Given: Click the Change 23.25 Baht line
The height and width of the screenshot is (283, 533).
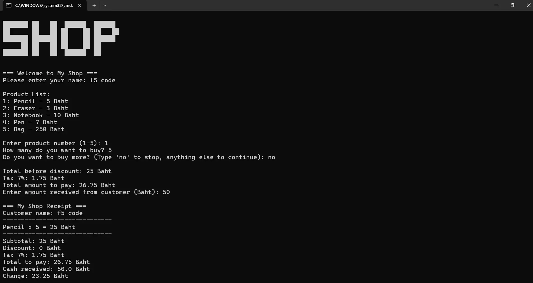Looking at the screenshot, I should [x=35, y=276].
